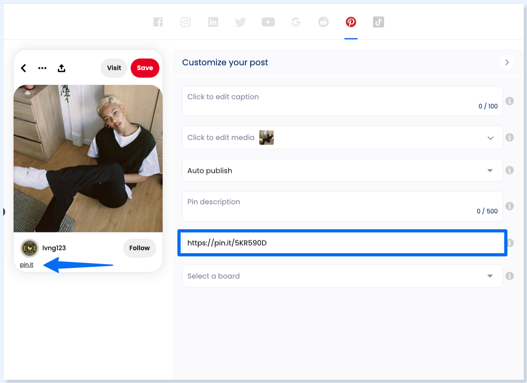Follow the lvng123 account

coord(139,248)
